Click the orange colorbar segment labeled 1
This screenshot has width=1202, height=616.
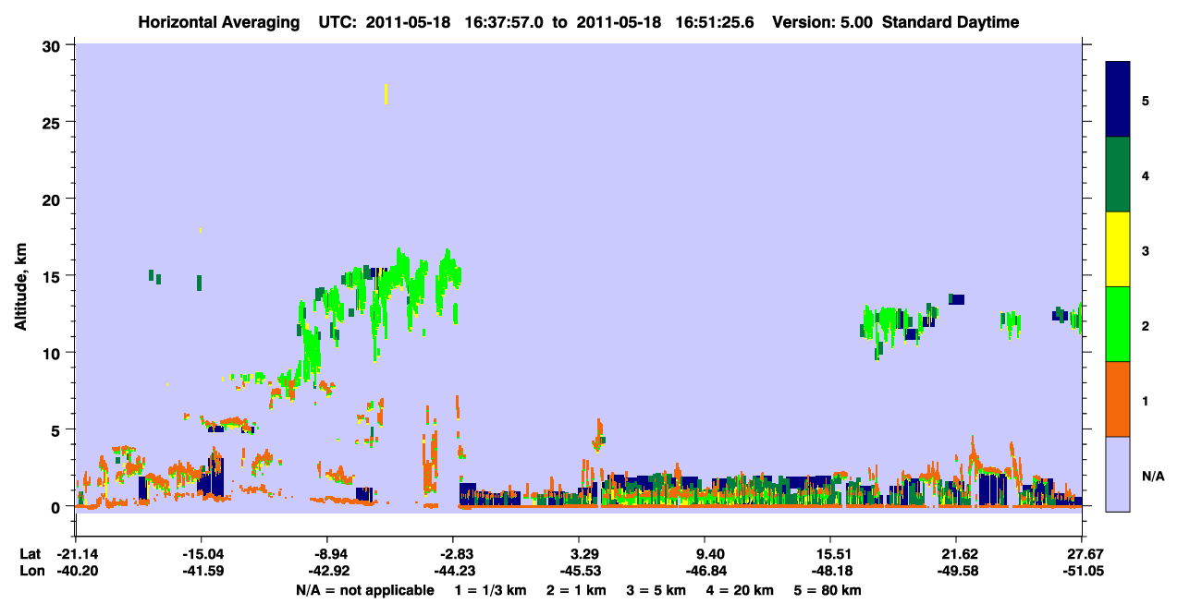click(1118, 399)
